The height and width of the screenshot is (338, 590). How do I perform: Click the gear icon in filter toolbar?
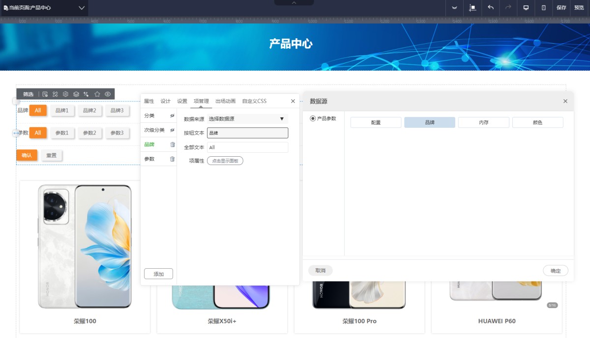coord(65,94)
